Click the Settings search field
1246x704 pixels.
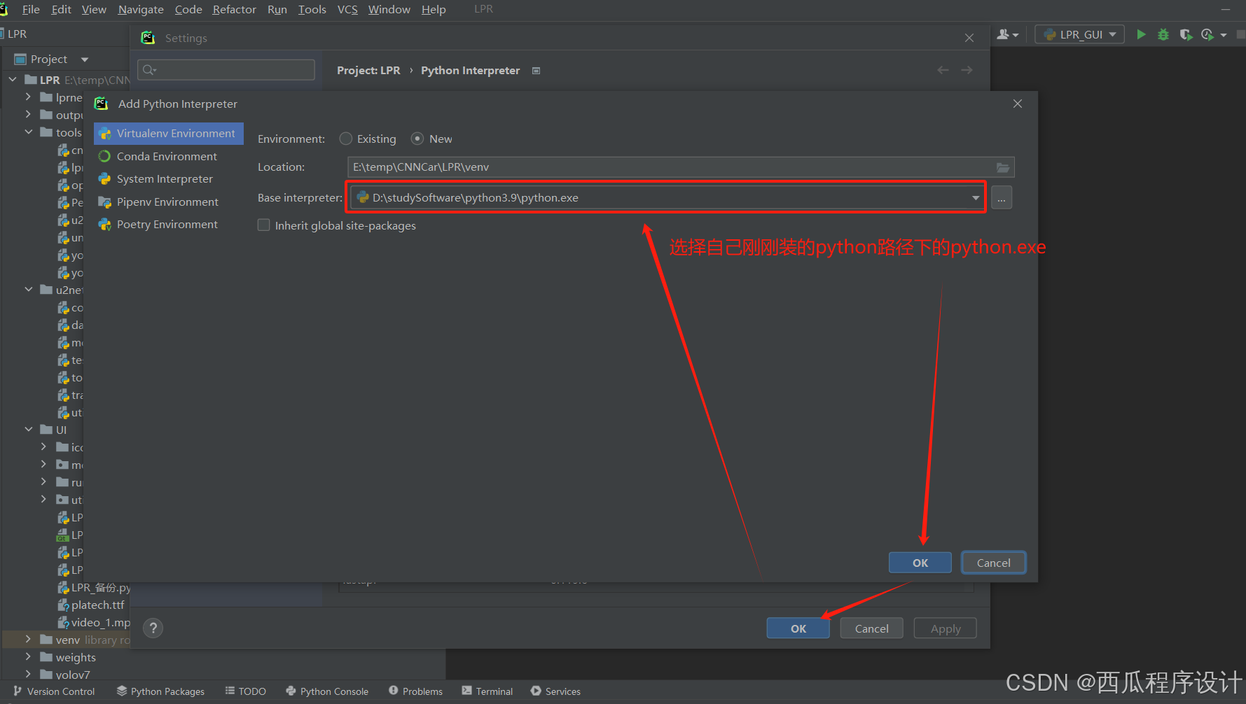226,70
